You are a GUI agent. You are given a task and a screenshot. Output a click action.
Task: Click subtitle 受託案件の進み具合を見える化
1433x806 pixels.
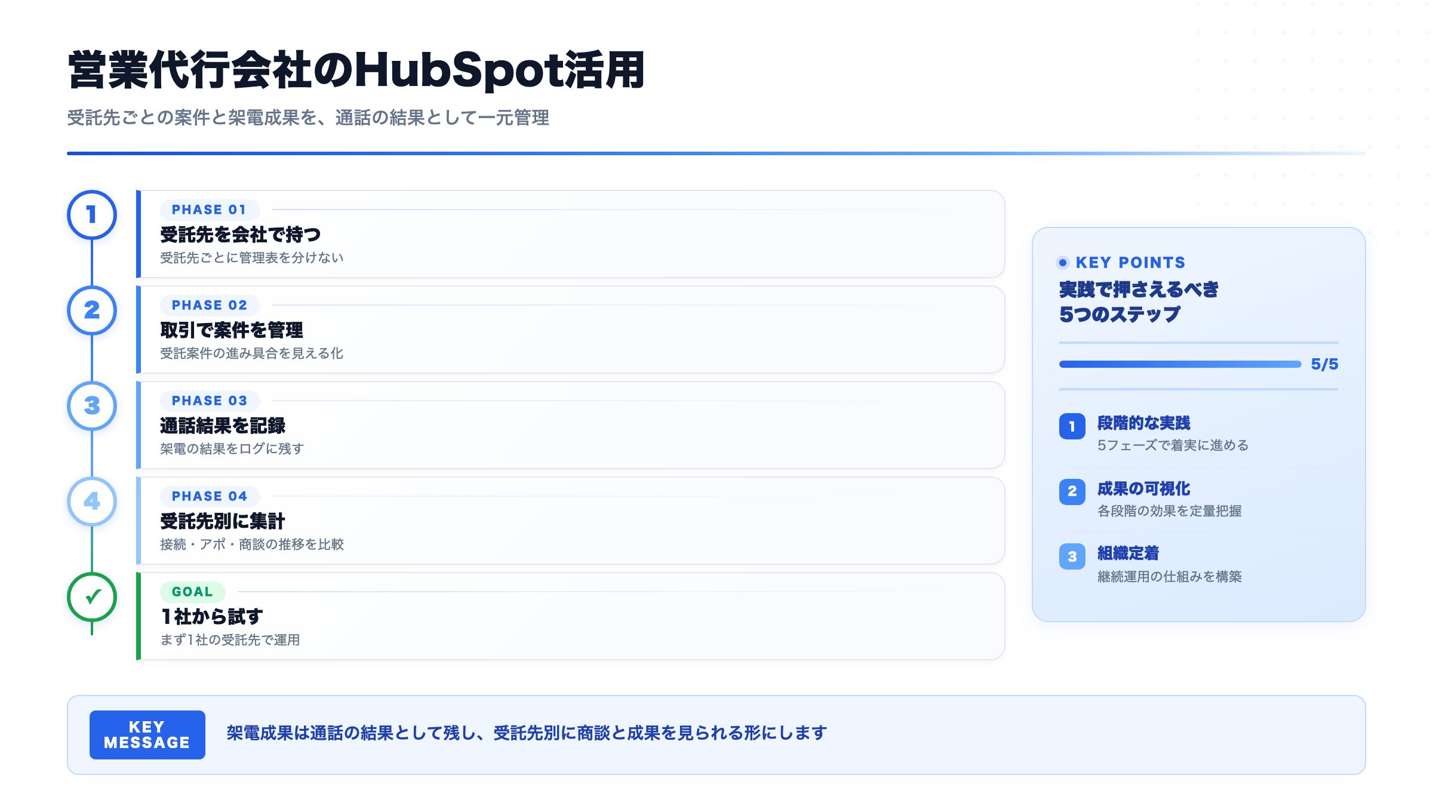[251, 353]
